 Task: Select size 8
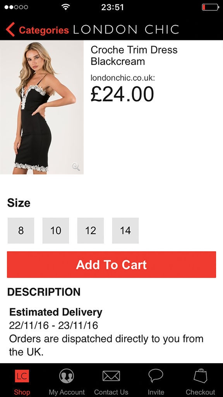click(21, 231)
